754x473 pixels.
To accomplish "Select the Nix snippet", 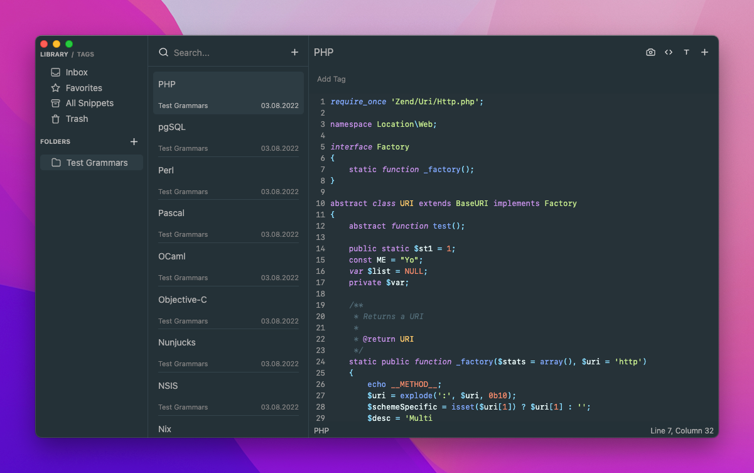I will (229, 427).
